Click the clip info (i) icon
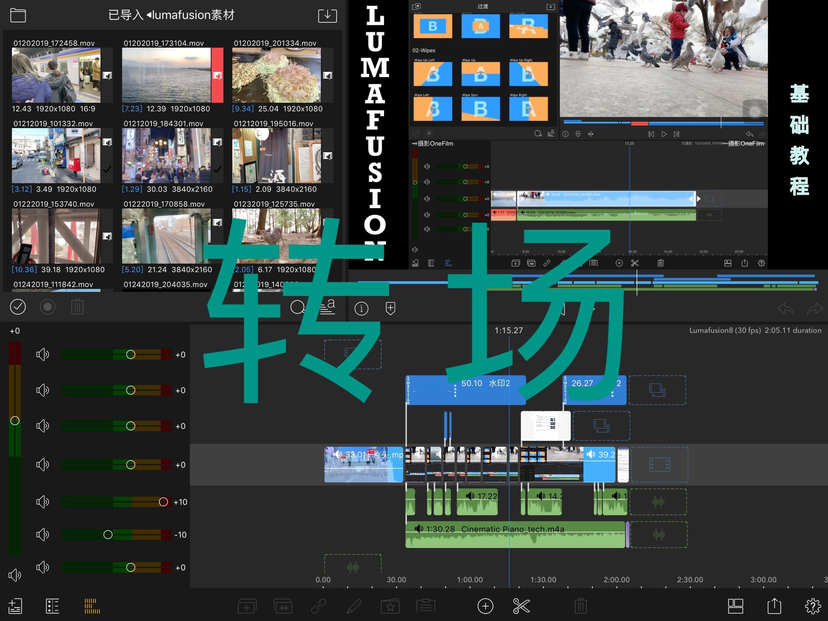Viewport: 828px width, 621px height. [x=361, y=308]
